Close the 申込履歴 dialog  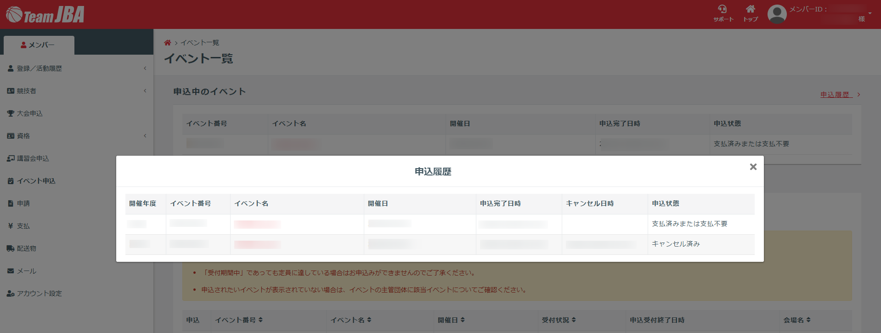[753, 167]
